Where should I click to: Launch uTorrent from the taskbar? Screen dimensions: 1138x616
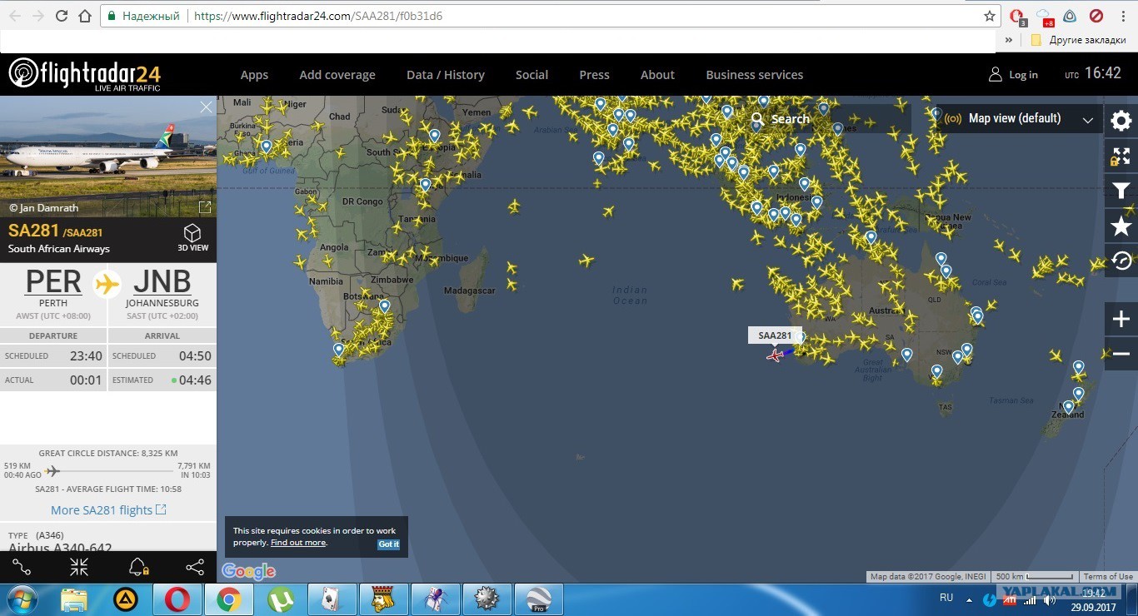pyautogui.click(x=281, y=599)
